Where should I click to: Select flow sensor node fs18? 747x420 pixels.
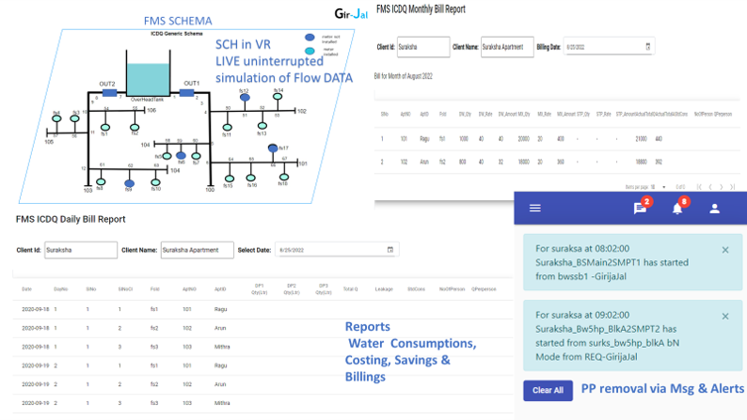coord(284,177)
